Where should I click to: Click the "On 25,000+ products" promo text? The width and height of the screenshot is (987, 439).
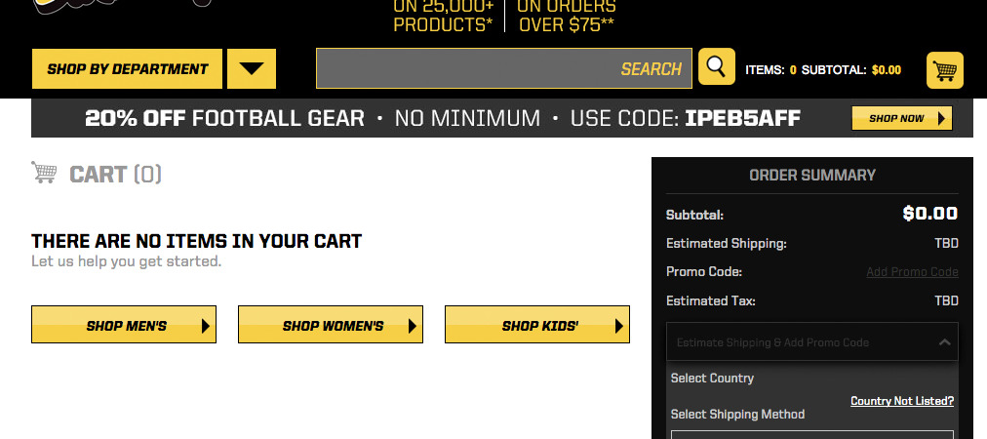click(444, 16)
